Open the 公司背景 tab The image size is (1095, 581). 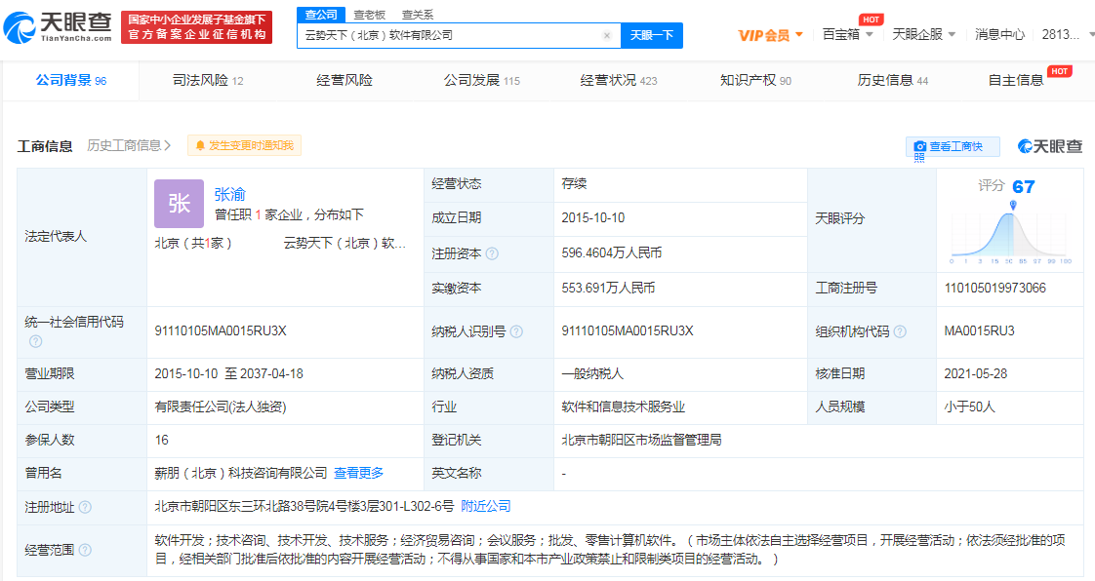coord(70,80)
